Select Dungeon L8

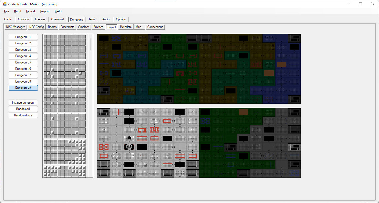tap(23, 81)
